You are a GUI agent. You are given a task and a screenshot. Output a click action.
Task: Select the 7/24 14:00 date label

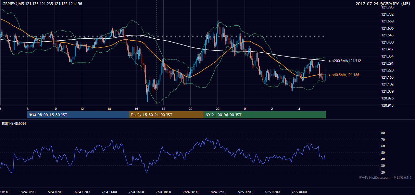109,192
